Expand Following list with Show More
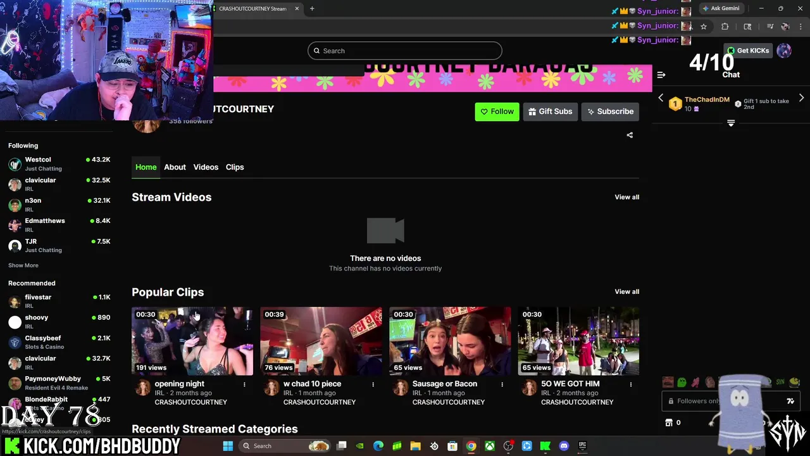 pos(23,265)
